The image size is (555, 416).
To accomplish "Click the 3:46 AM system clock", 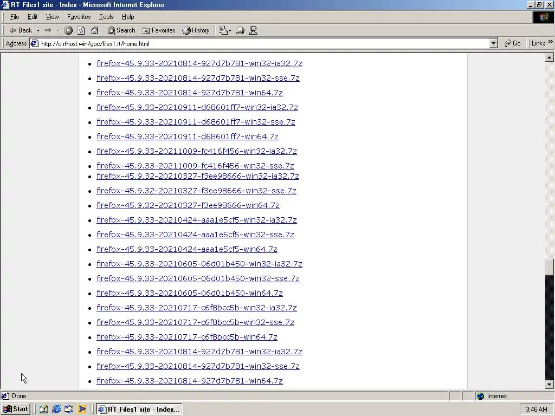I will click(x=536, y=409).
